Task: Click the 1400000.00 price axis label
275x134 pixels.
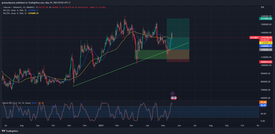Action: point(266,32)
